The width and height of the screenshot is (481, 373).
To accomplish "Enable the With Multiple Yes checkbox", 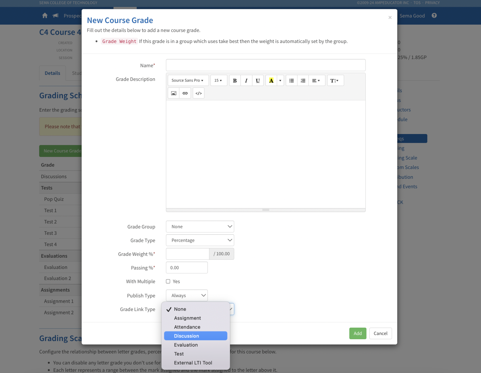I will point(168,281).
